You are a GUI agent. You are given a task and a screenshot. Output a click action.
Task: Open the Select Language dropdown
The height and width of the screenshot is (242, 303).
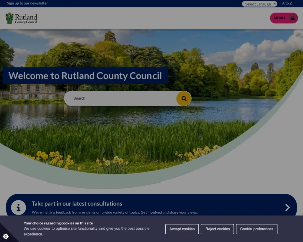pyautogui.click(x=260, y=4)
